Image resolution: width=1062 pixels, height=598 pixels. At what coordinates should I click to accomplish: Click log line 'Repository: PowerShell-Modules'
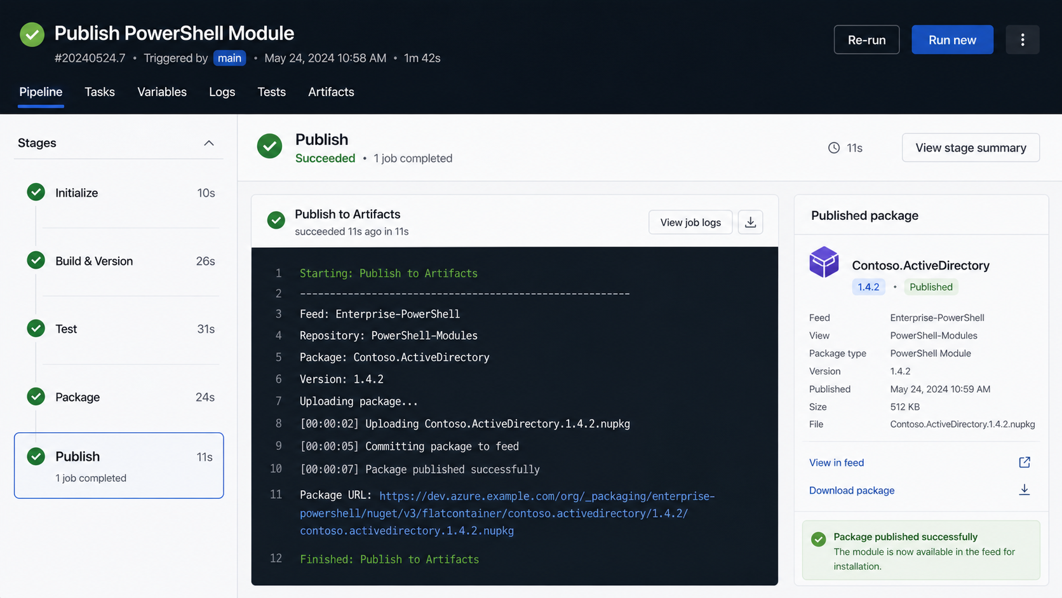coord(389,336)
